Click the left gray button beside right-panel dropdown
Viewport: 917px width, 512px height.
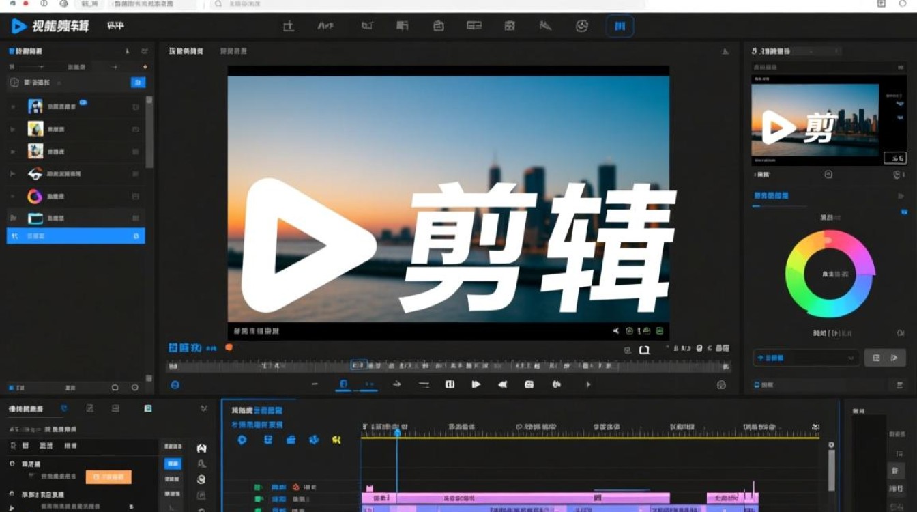coord(876,358)
